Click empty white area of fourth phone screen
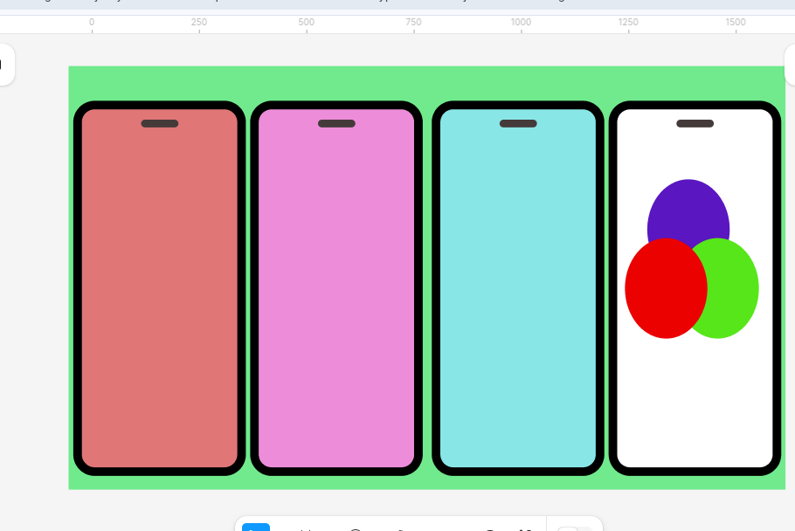This screenshot has height=531, width=795. click(695, 402)
